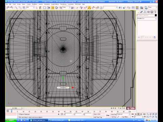The image size is (163, 122).
Task: Click the Key Filters button
Action: [x=125, y=117]
